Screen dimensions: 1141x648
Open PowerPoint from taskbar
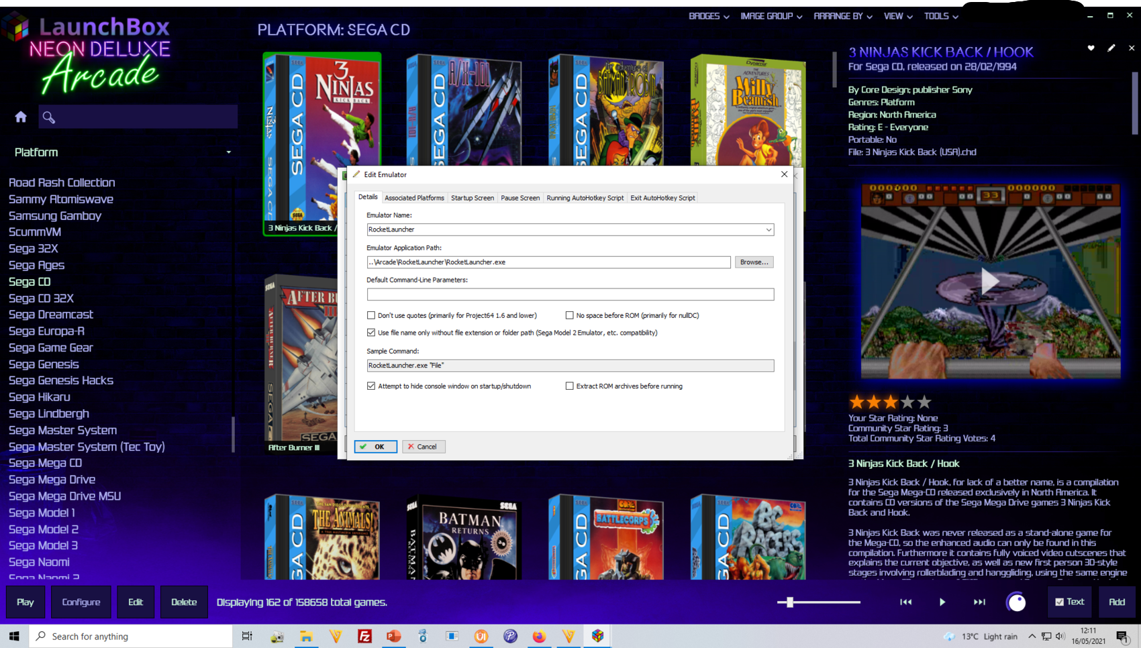(394, 636)
